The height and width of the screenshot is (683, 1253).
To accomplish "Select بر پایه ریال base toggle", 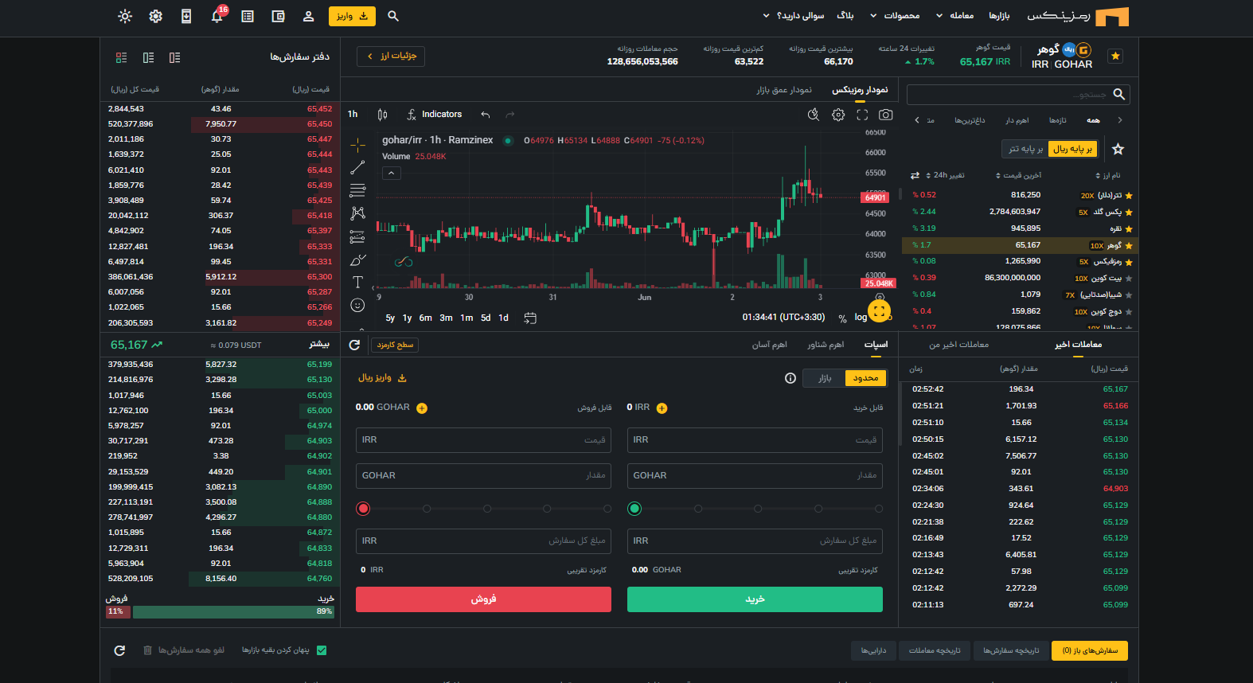I will (x=1072, y=149).
